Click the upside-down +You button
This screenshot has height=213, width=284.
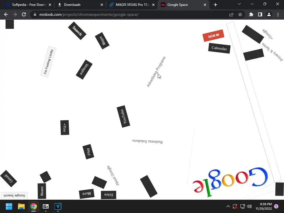pos(65,128)
